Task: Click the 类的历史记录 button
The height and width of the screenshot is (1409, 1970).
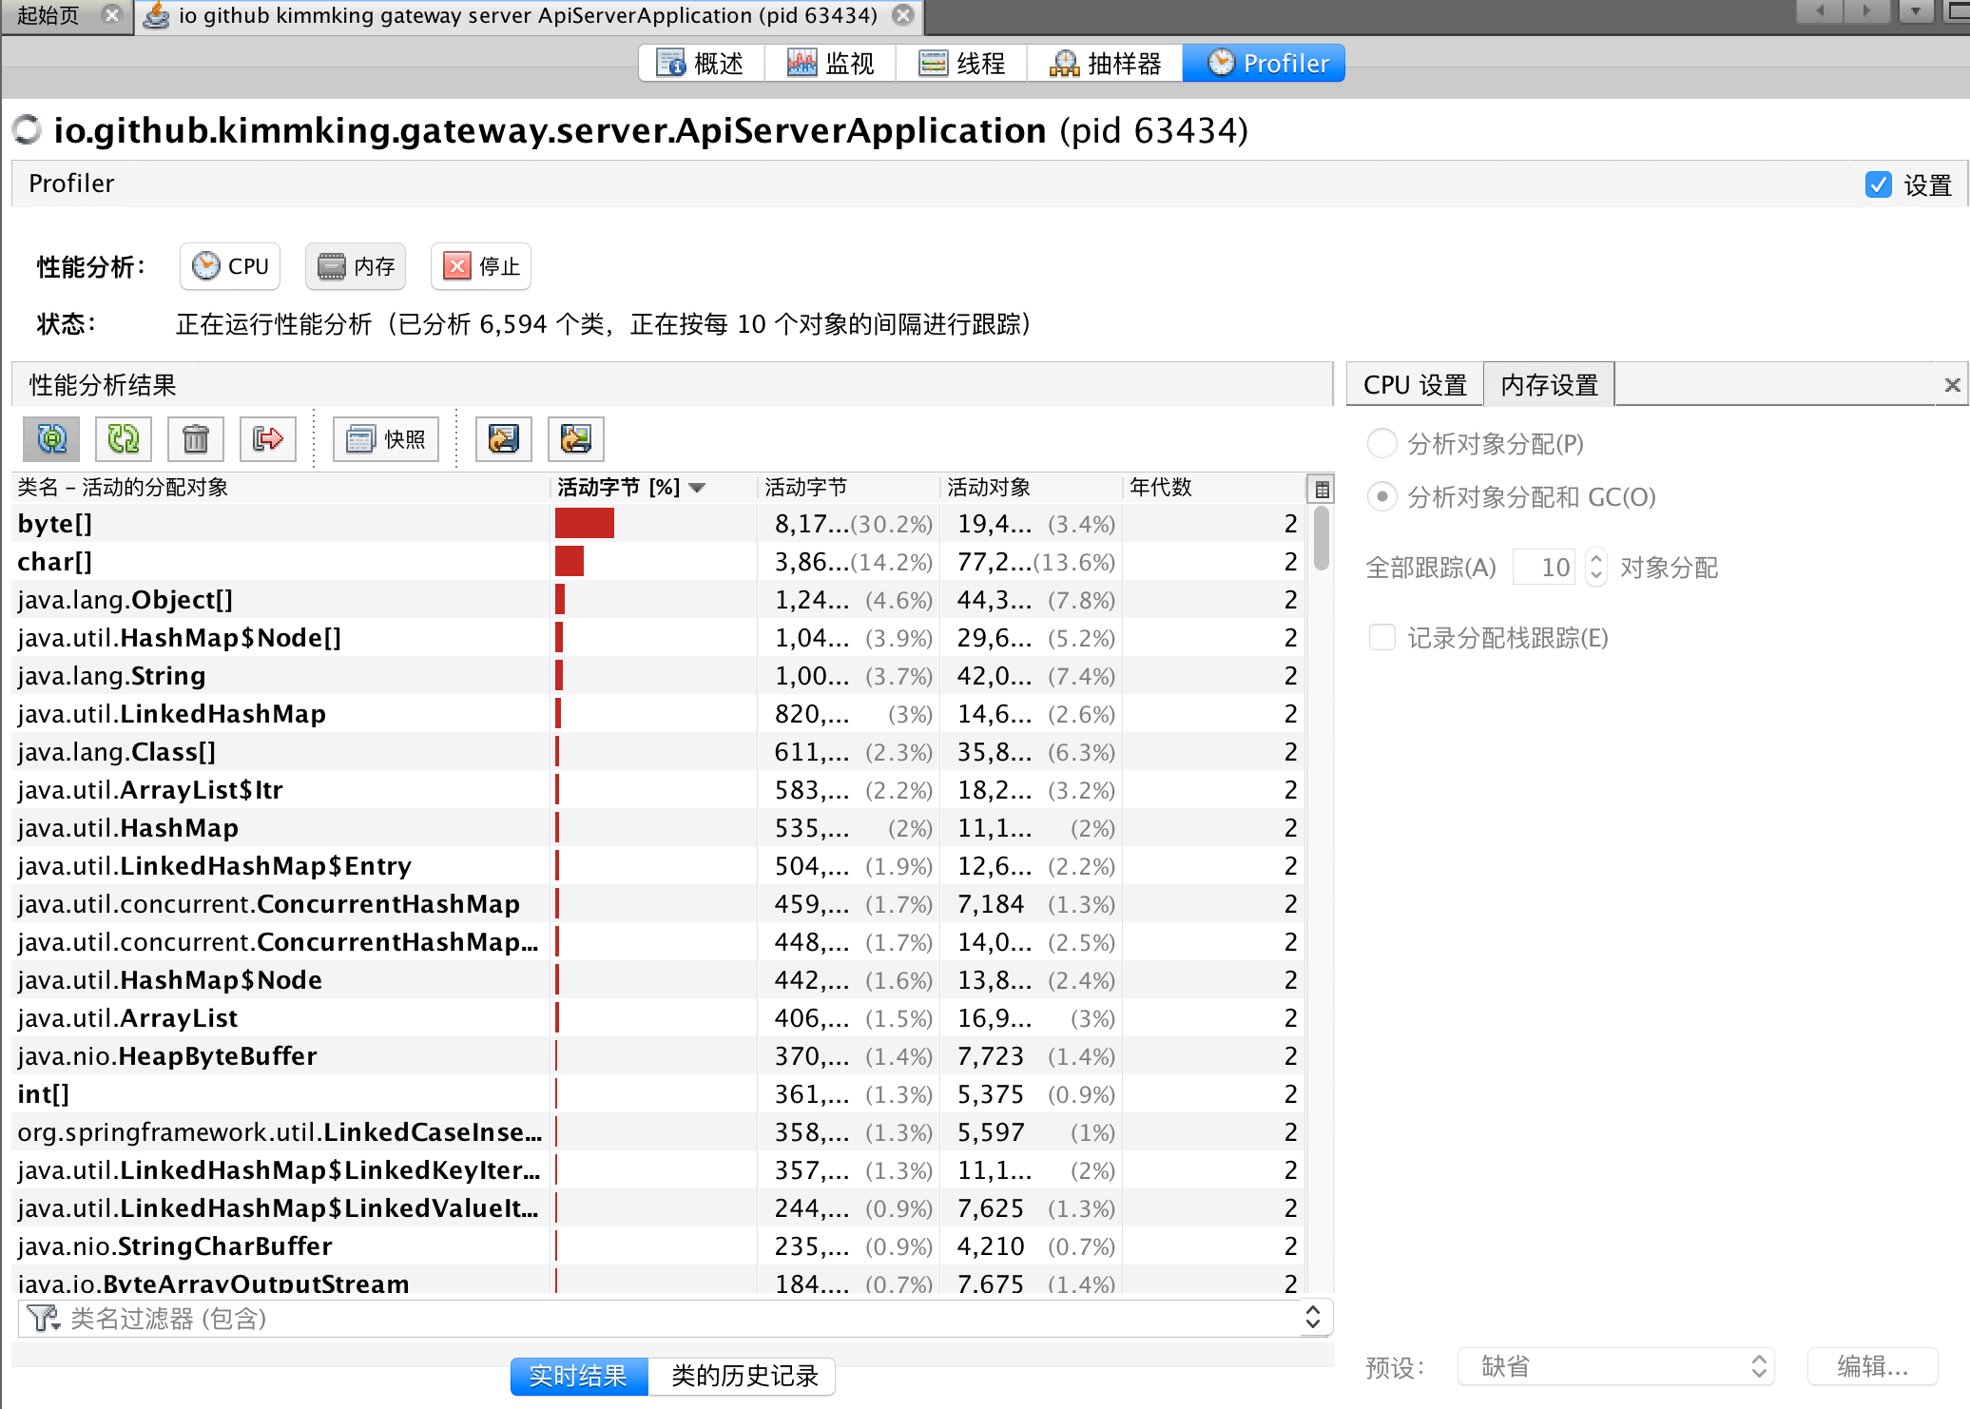Action: tap(744, 1376)
